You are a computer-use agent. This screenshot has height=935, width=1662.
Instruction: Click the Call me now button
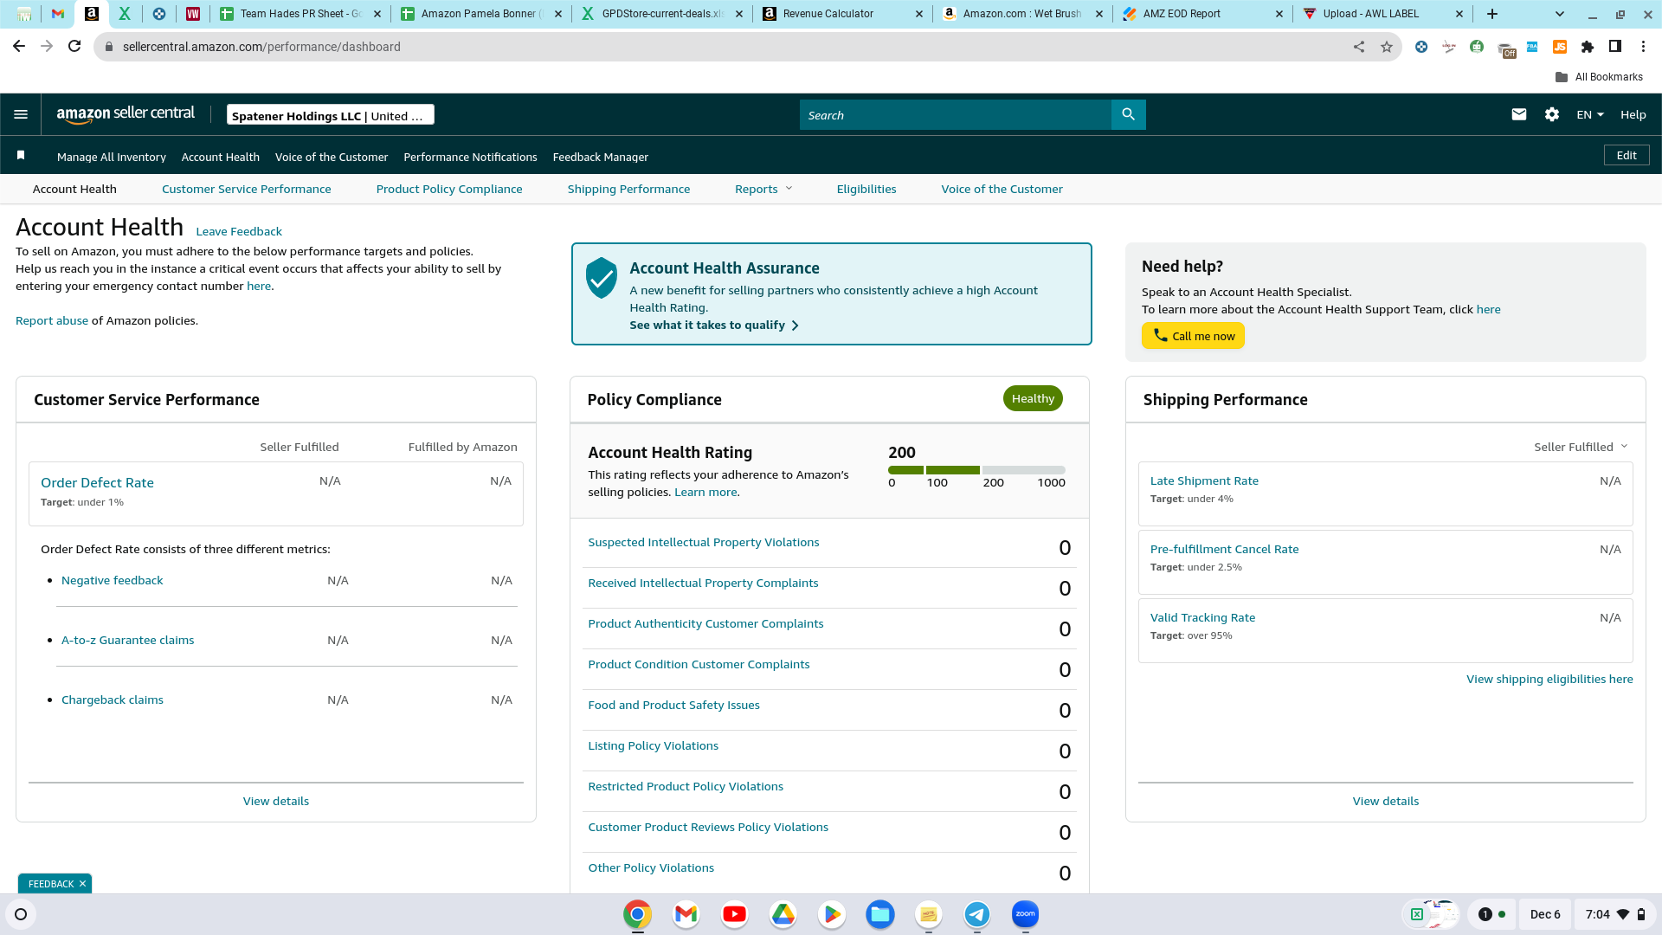coord(1193,336)
